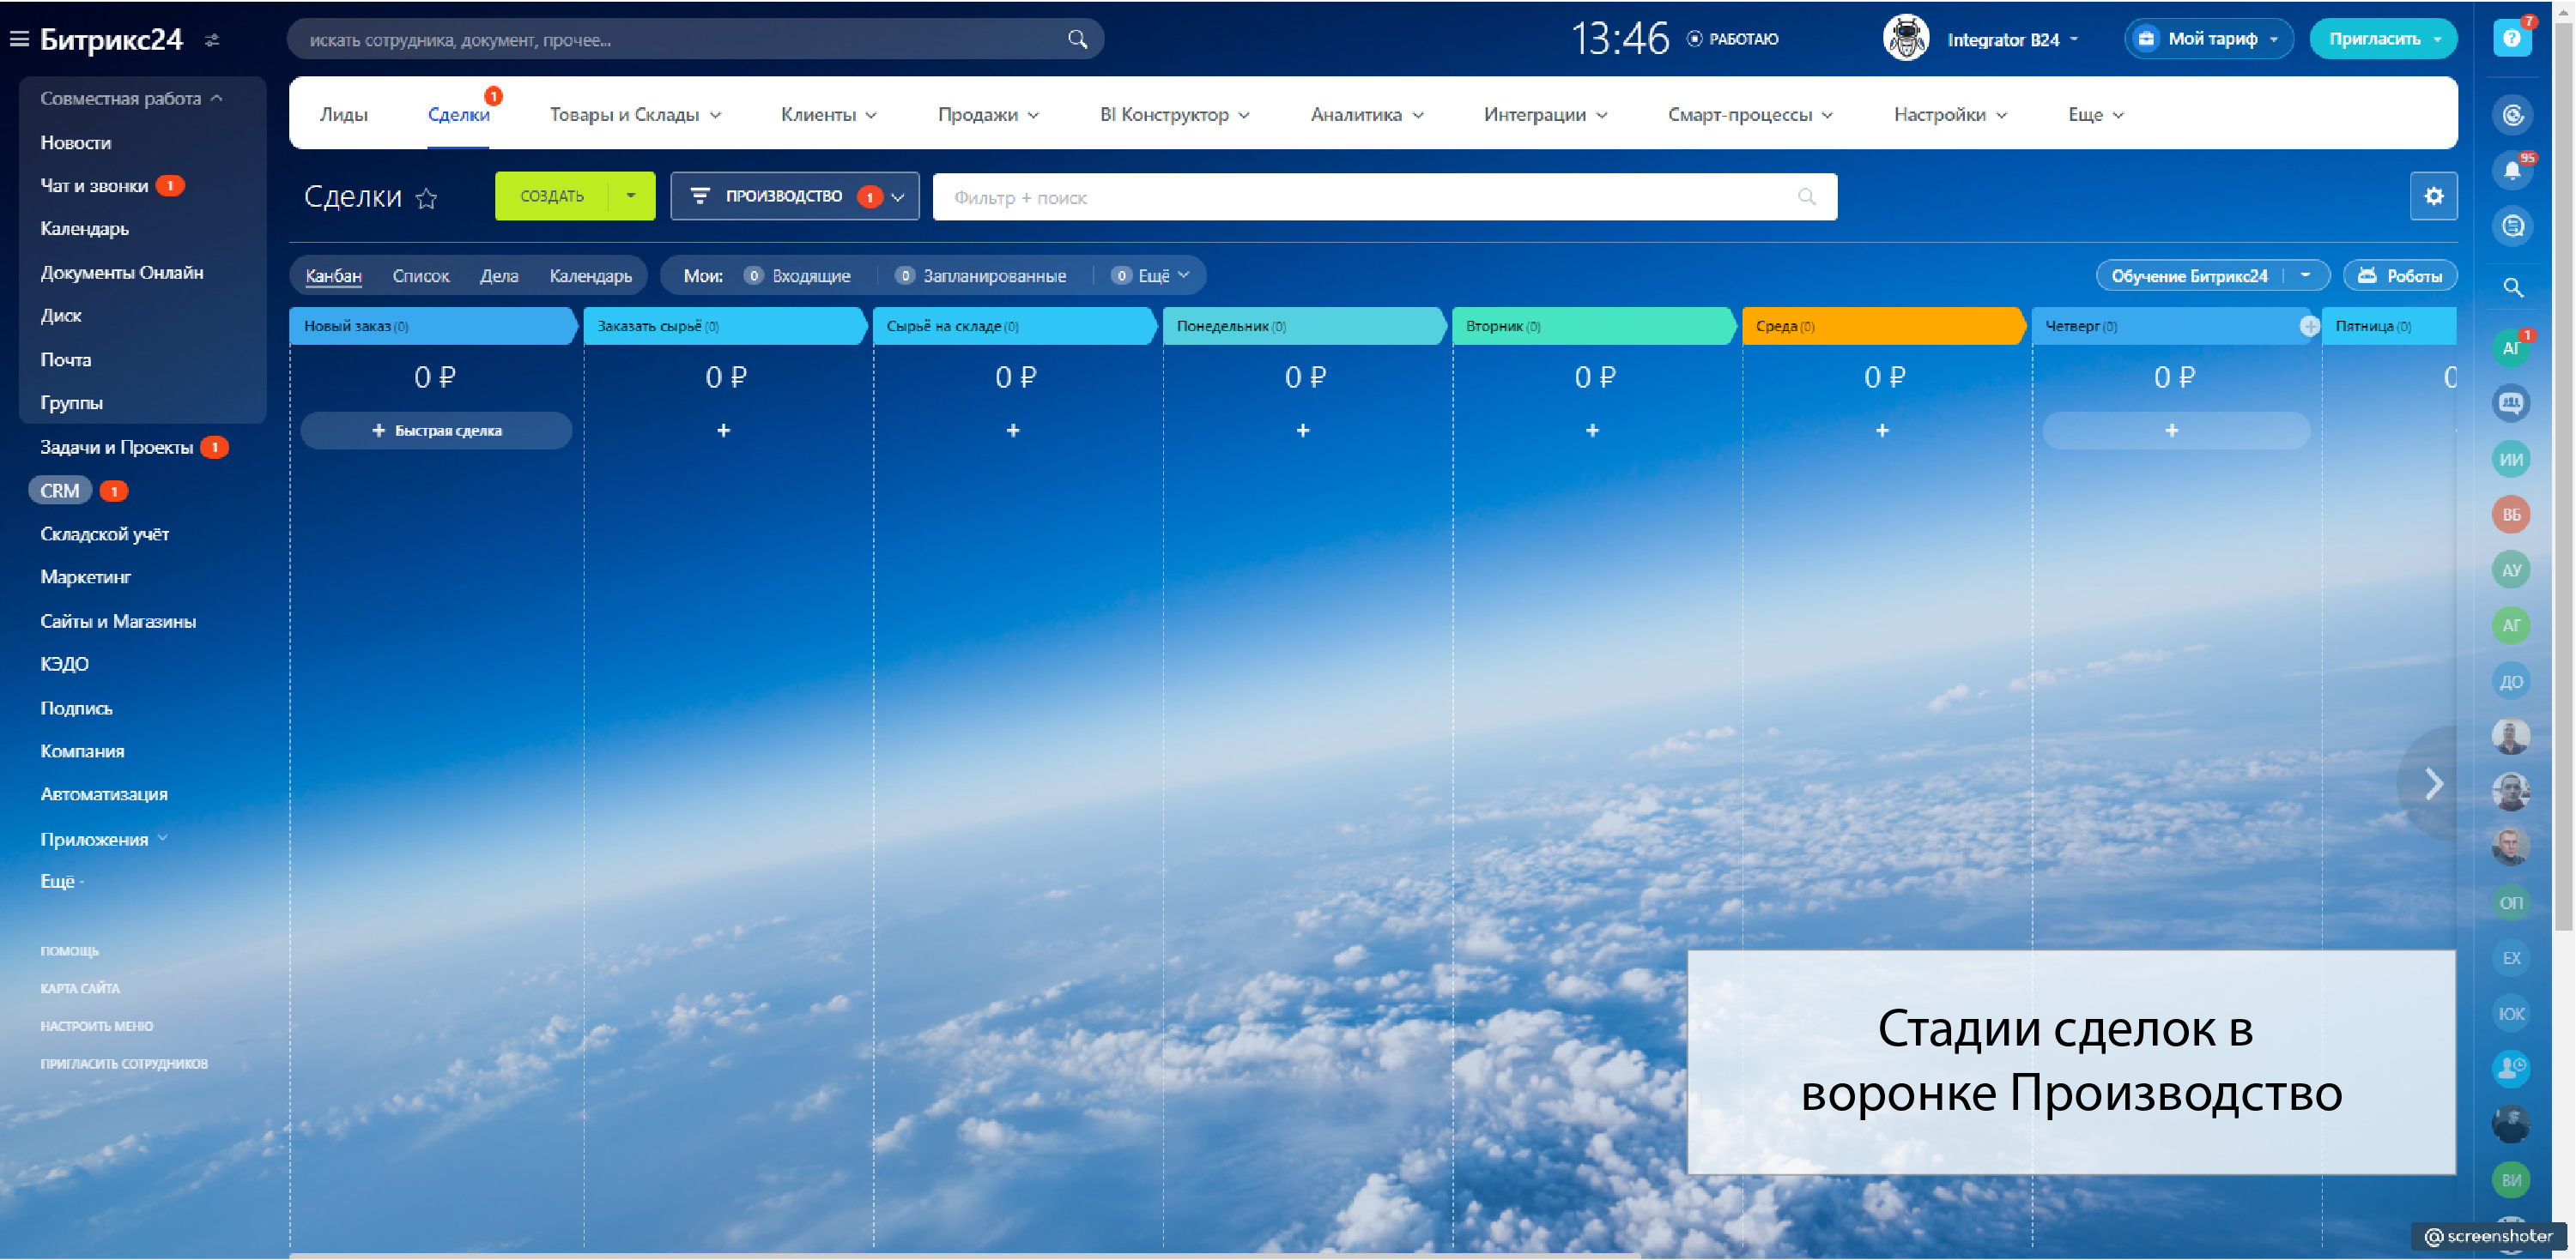Screen dimensions: 2576x1260
Task: Click the magnifier icon in right sidebar
Action: tap(2512, 288)
